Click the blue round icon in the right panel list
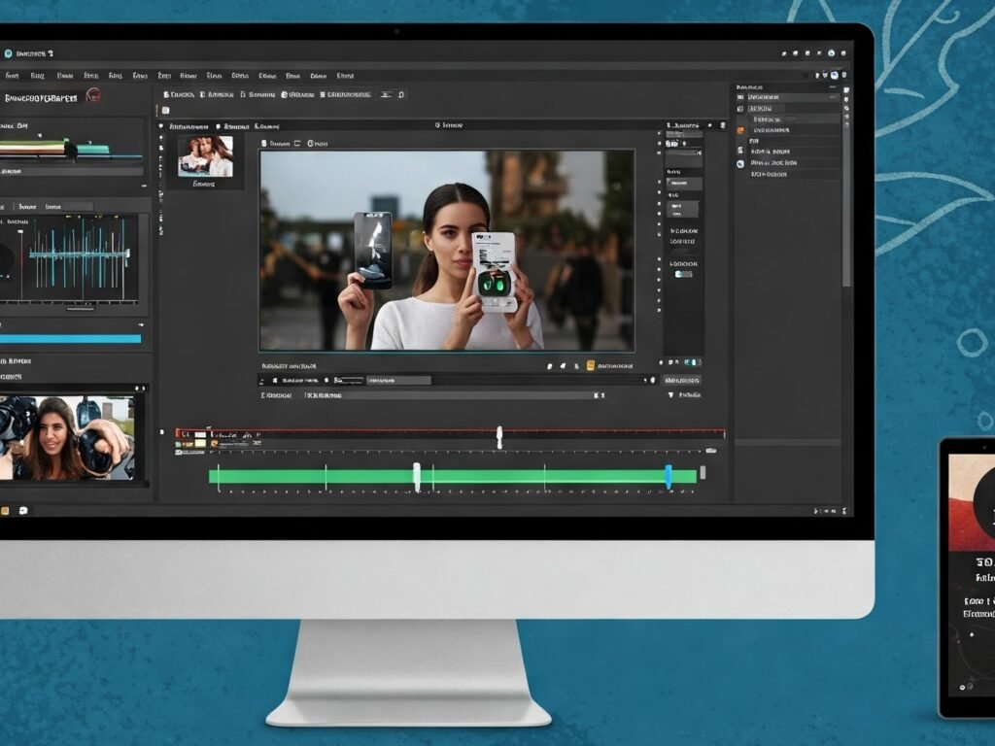The image size is (995, 746). (x=740, y=164)
